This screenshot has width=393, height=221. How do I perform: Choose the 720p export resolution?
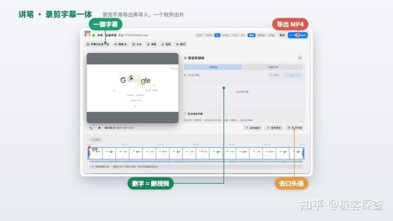coord(271,36)
